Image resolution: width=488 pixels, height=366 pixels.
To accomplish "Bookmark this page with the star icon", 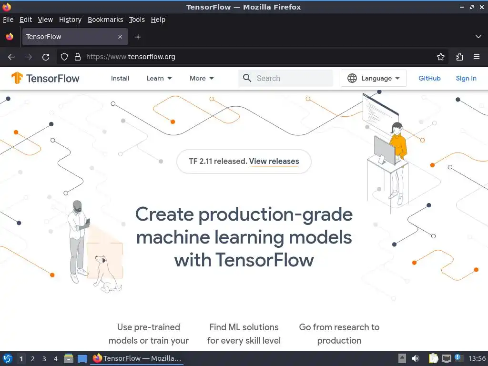I will tap(441, 57).
